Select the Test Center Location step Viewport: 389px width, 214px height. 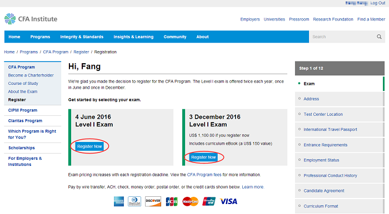(340, 114)
